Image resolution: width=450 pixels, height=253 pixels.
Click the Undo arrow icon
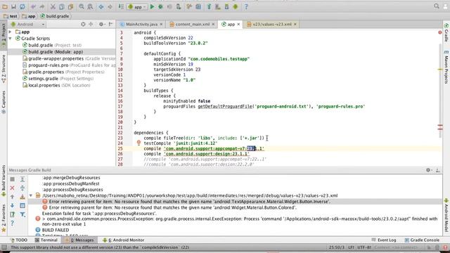click(x=33, y=6)
